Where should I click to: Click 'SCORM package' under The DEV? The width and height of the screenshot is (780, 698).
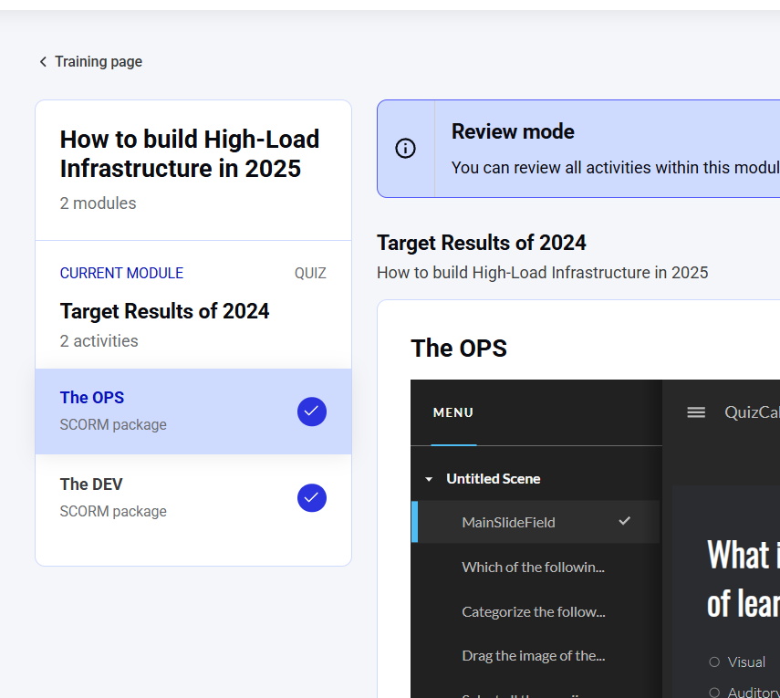[113, 512]
